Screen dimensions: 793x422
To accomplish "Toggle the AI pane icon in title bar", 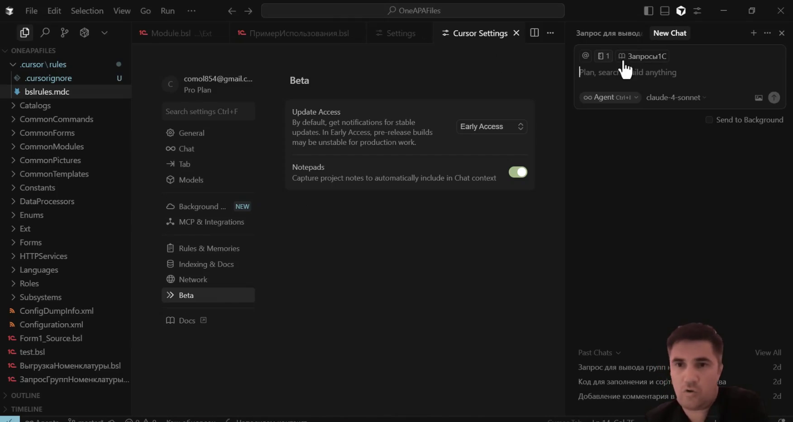I will coord(681,11).
